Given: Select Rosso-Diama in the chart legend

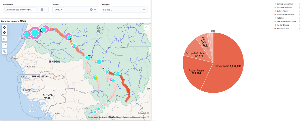Looking at the screenshot, I should click(283, 29).
